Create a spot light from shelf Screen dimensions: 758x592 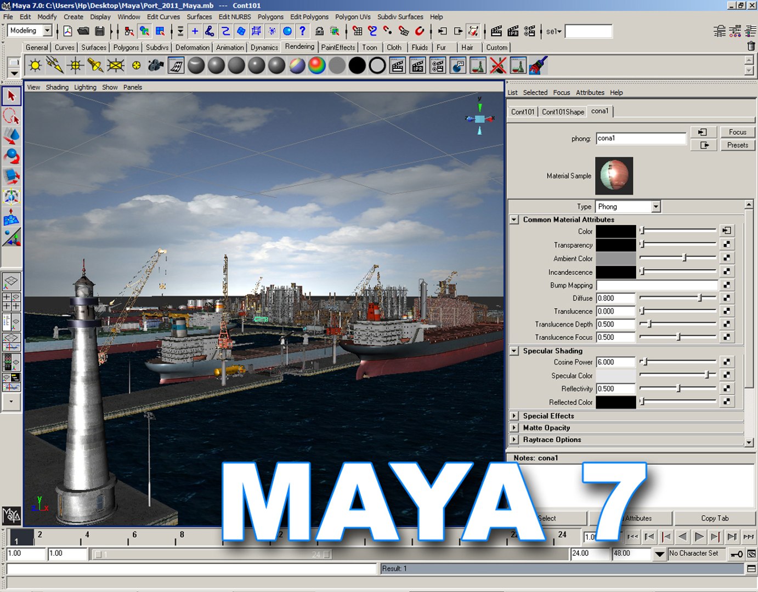point(95,66)
